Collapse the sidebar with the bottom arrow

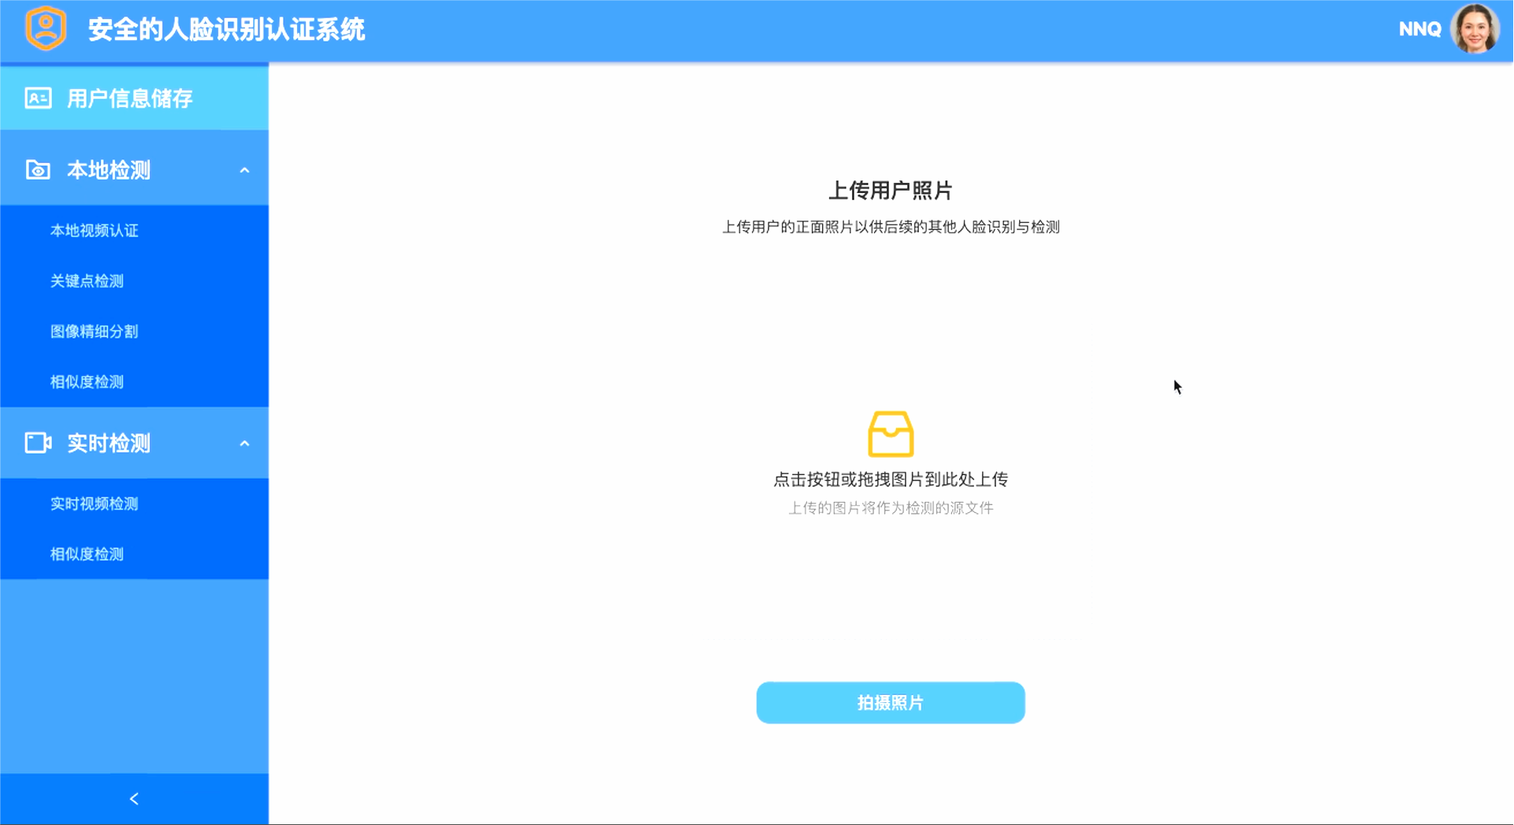pos(134,799)
